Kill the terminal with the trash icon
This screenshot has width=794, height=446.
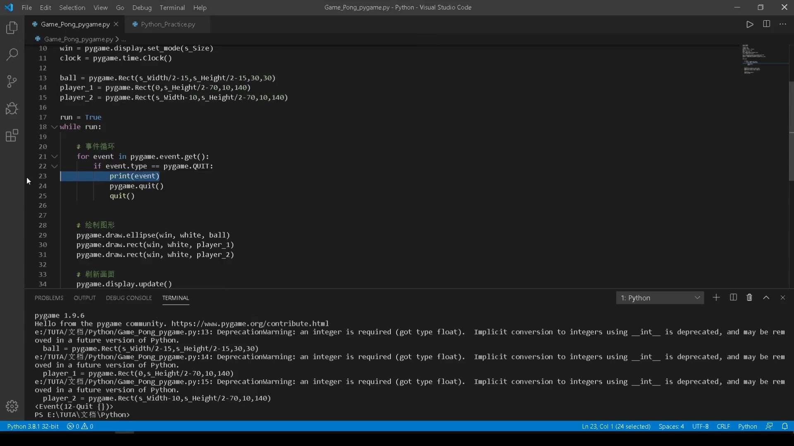(749, 297)
